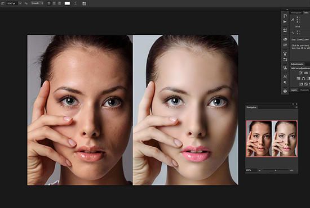Image resolution: width=310 pixels, height=208 pixels.
Task: Switch to the Layers tab
Action: click(x=294, y=90)
